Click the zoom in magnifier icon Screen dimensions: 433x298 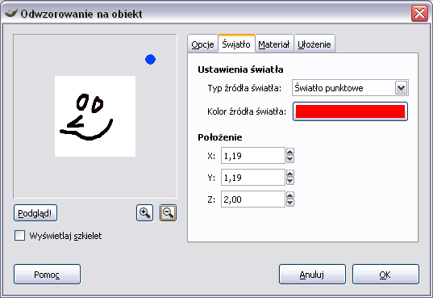click(144, 212)
